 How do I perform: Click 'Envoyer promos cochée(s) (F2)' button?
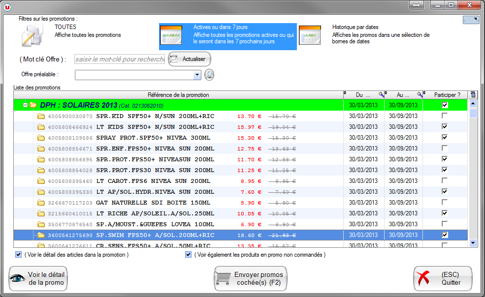pyautogui.click(x=250, y=279)
